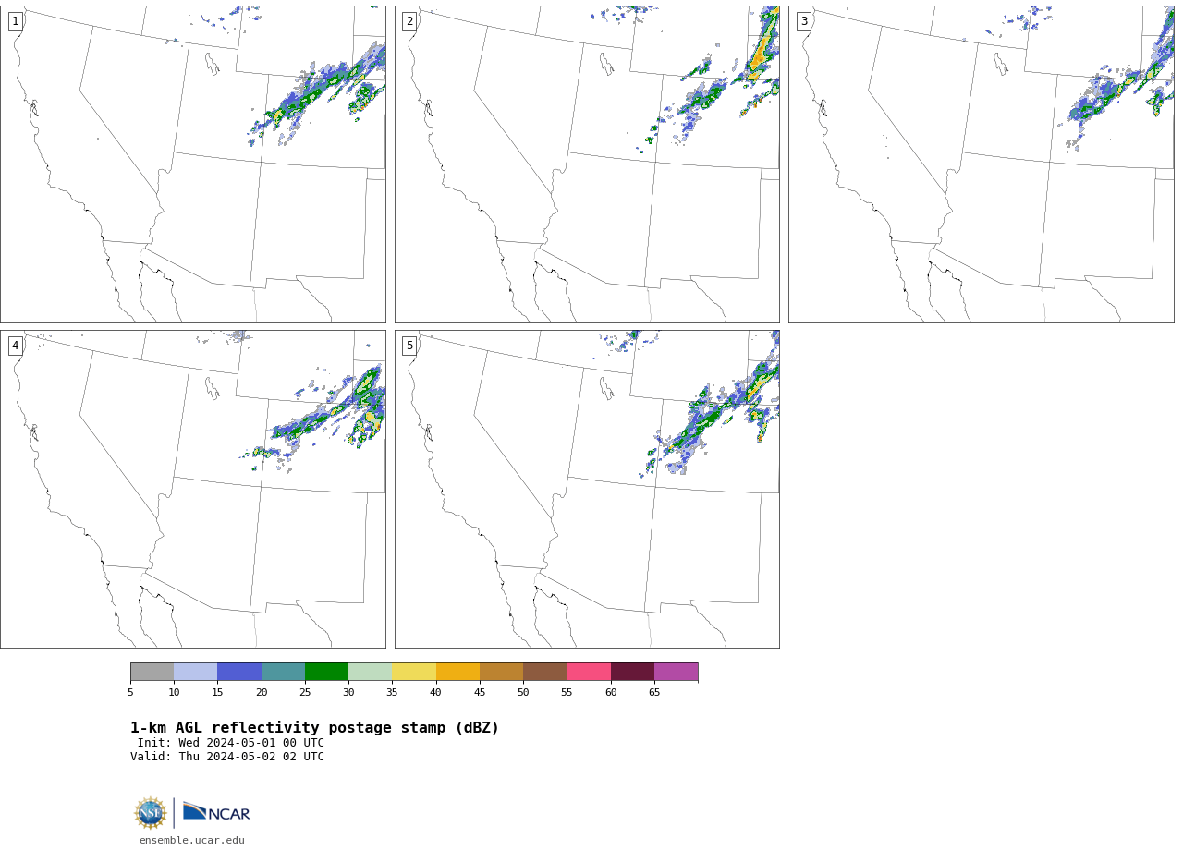Select the purple 65+ dBZ swatch

[677, 672]
